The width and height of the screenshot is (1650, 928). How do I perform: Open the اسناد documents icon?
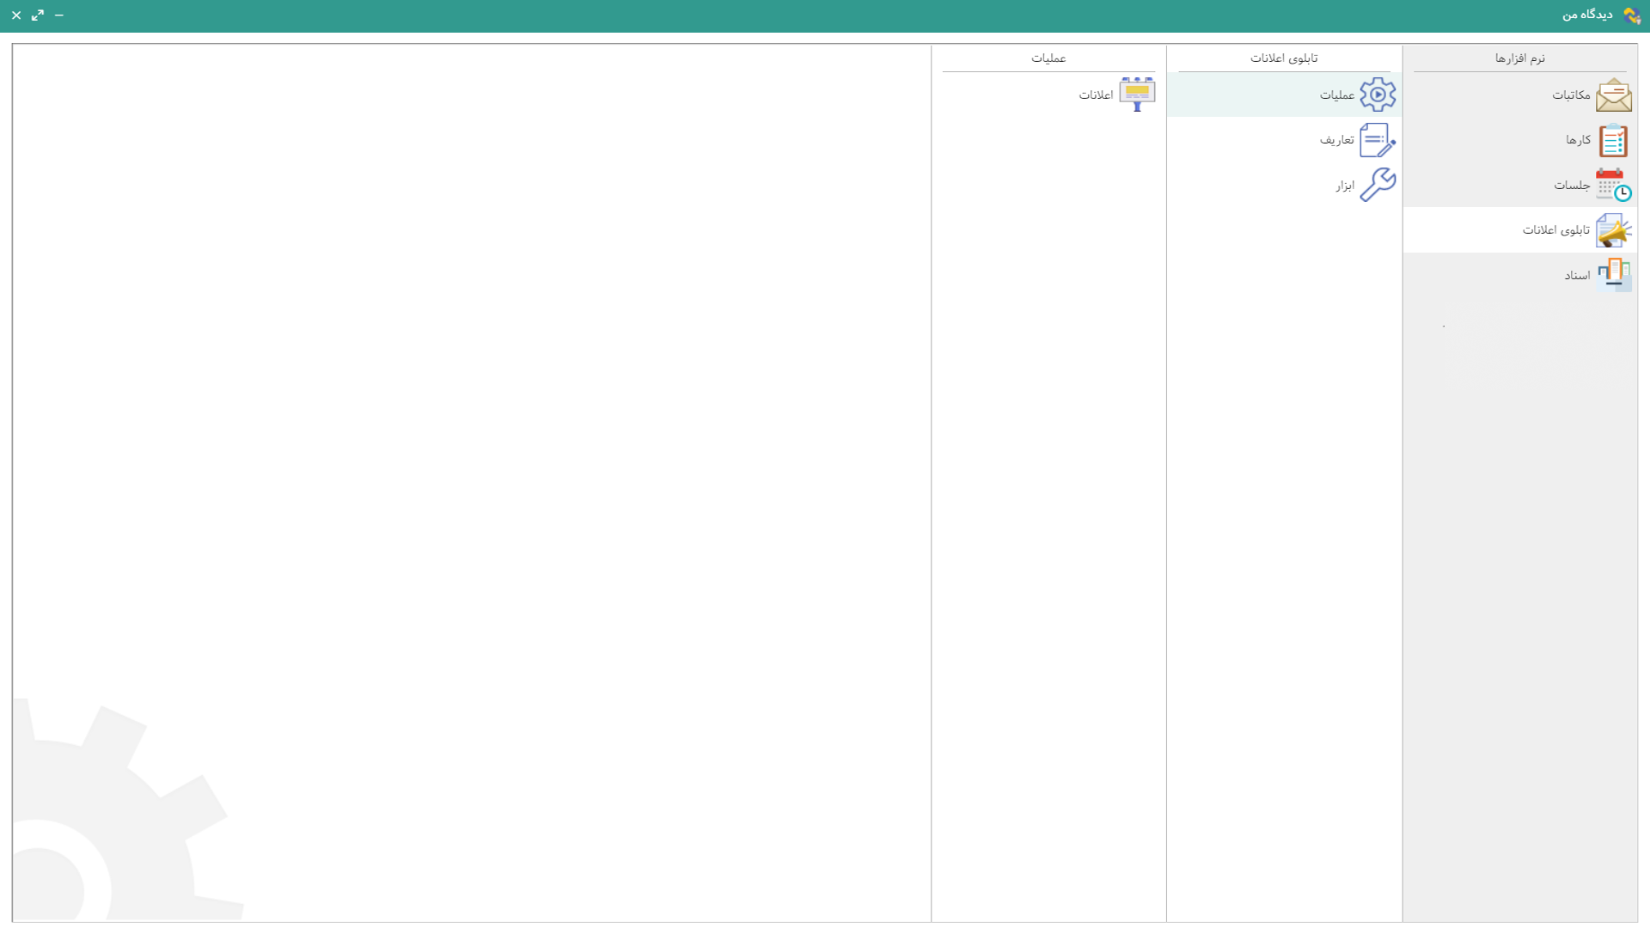[x=1613, y=275]
